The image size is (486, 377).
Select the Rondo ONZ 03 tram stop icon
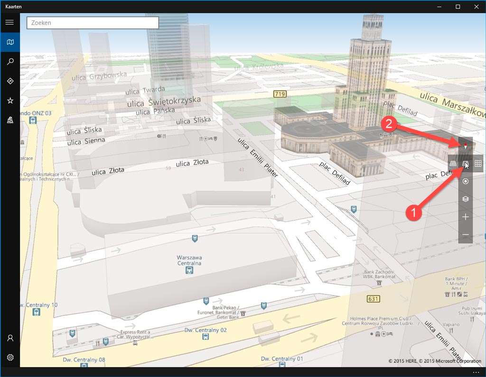[33, 120]
